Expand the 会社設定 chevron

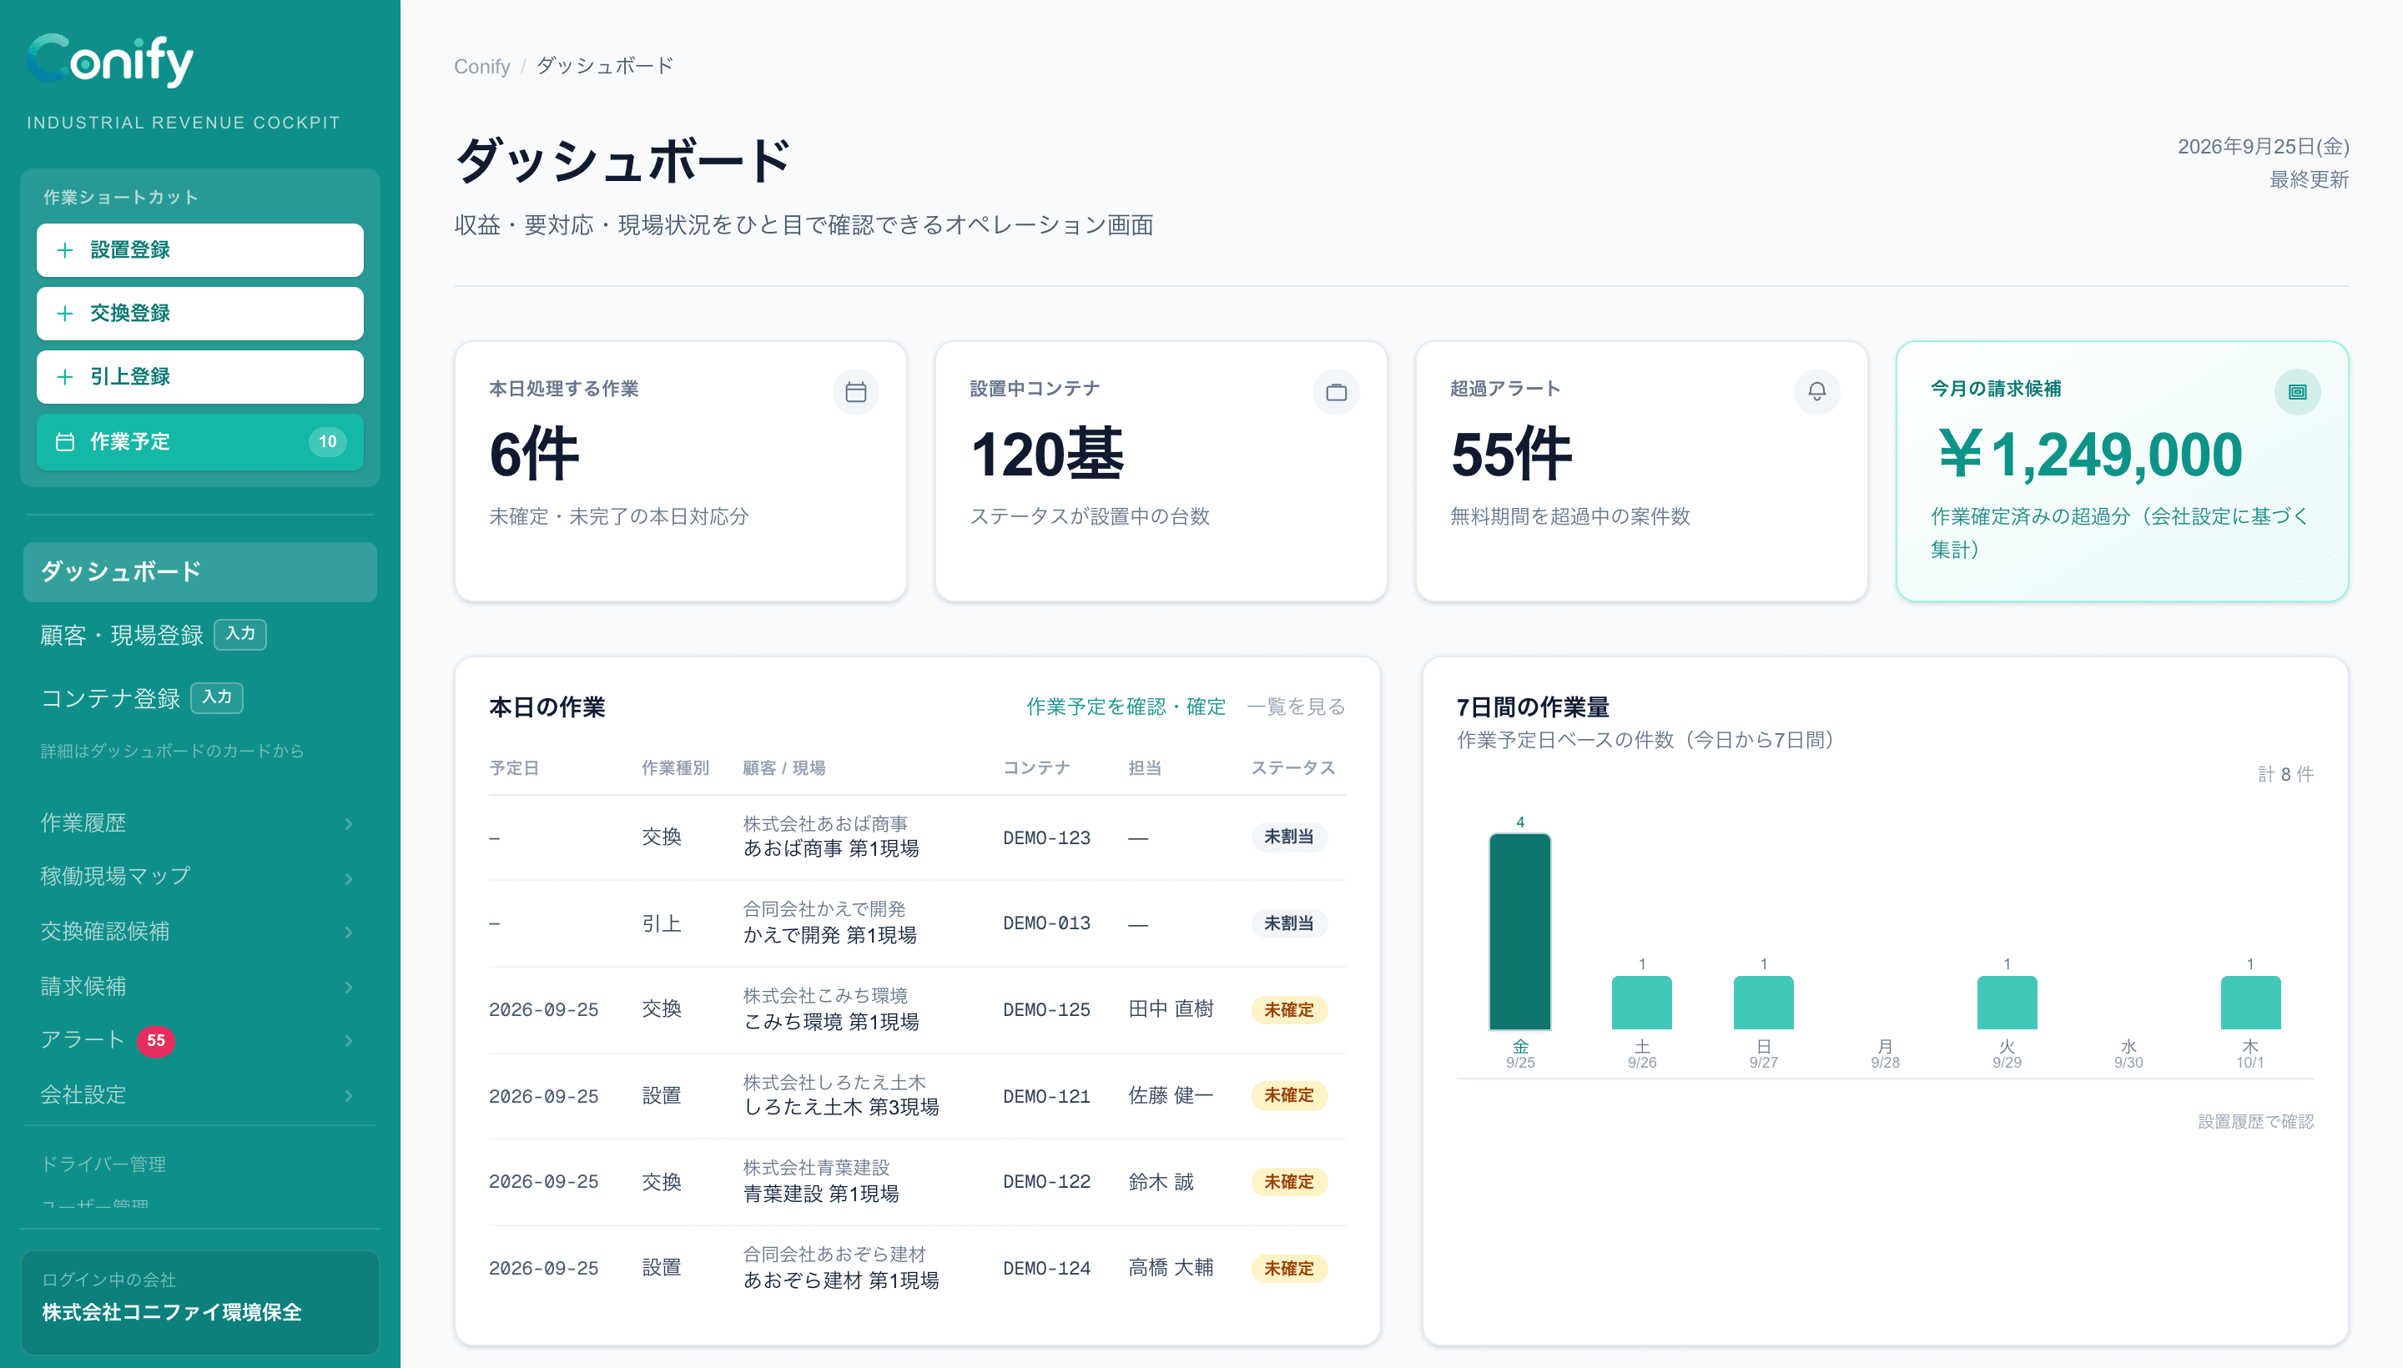(349, 1095)
